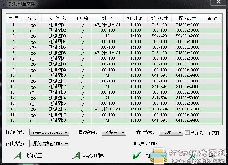Delete 测试图17 from the batch list

(83, 115)
